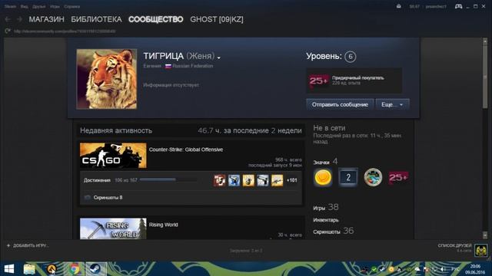Open the badge with number 2
The width and height of the screenshot is (492, 276).
(x=348, y=177)
